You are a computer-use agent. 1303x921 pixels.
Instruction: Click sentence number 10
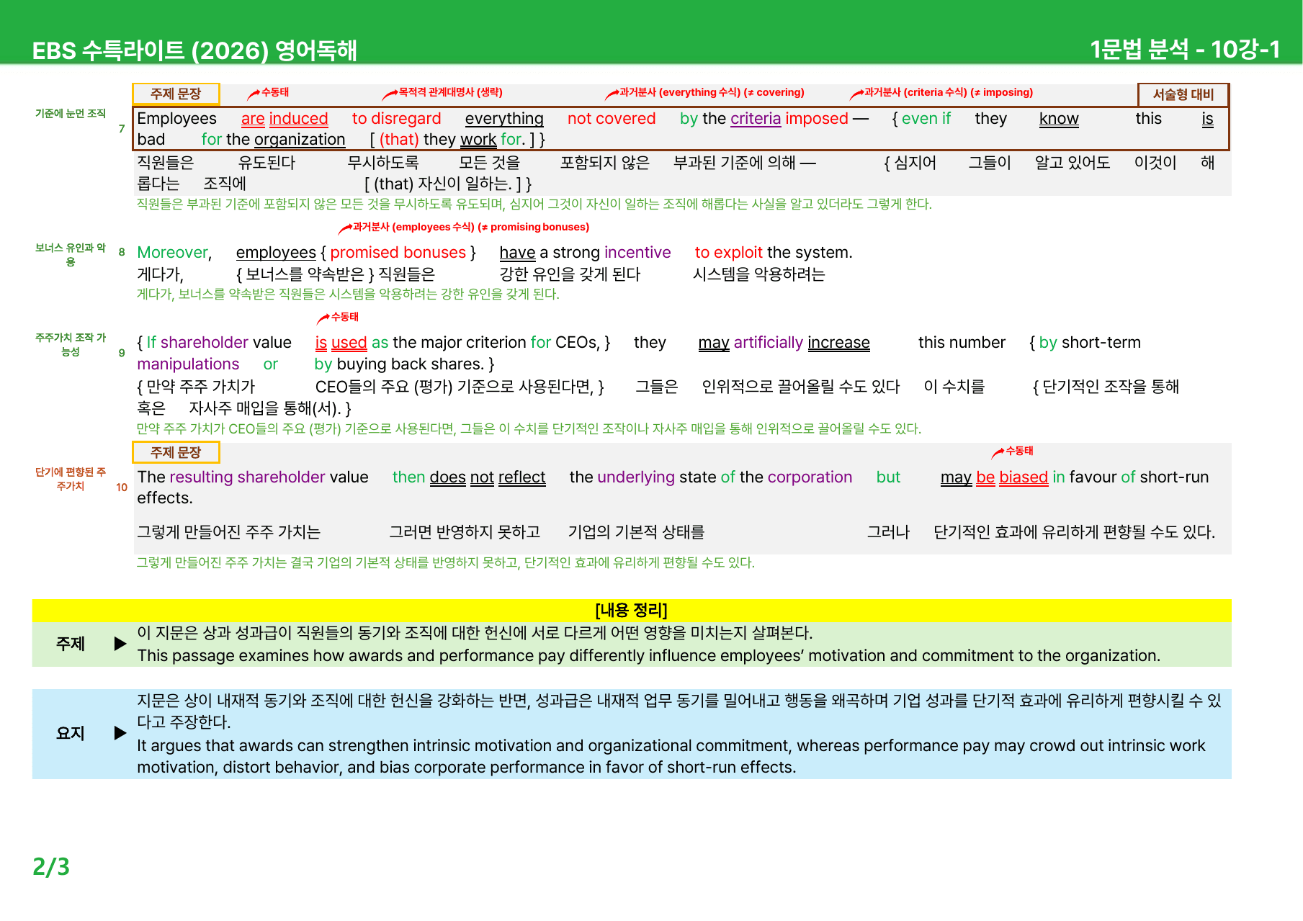click(122, 488)
